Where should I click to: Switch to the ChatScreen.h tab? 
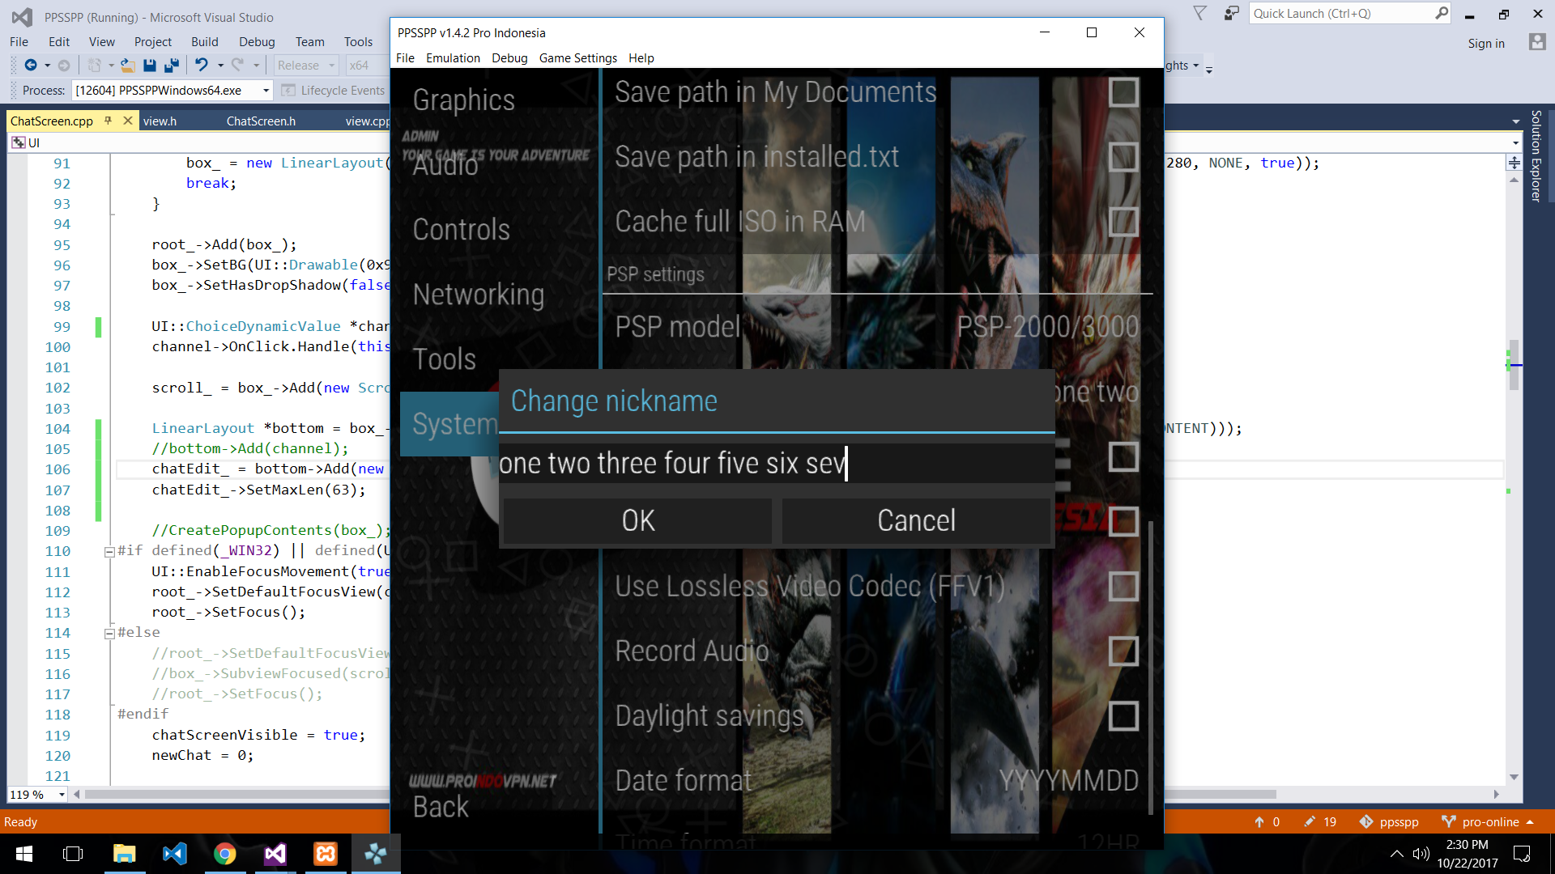click(261, 121)
